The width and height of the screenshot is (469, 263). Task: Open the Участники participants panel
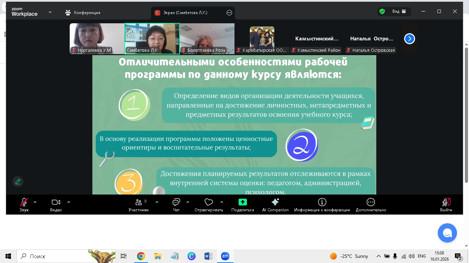tap(138, 204)
